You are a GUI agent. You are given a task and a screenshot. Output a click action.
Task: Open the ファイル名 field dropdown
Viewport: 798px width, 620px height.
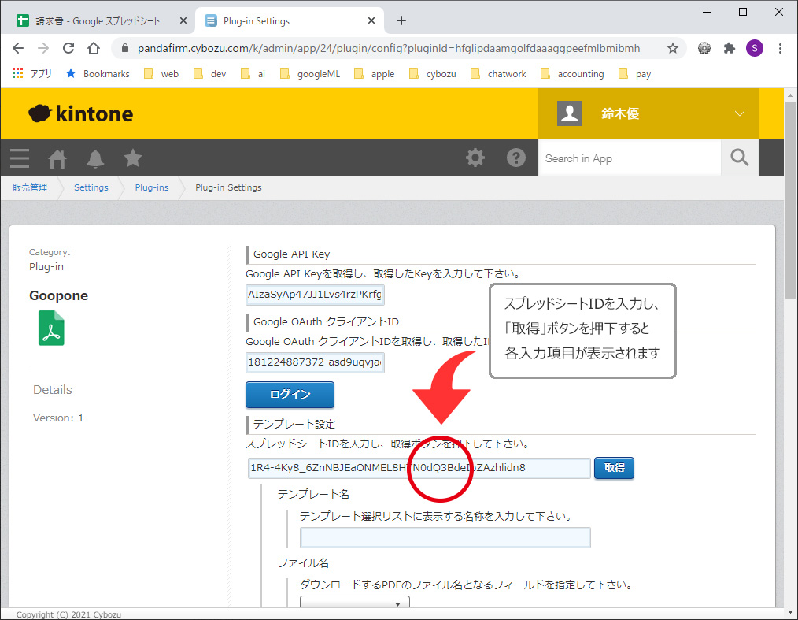coord(355,604)
